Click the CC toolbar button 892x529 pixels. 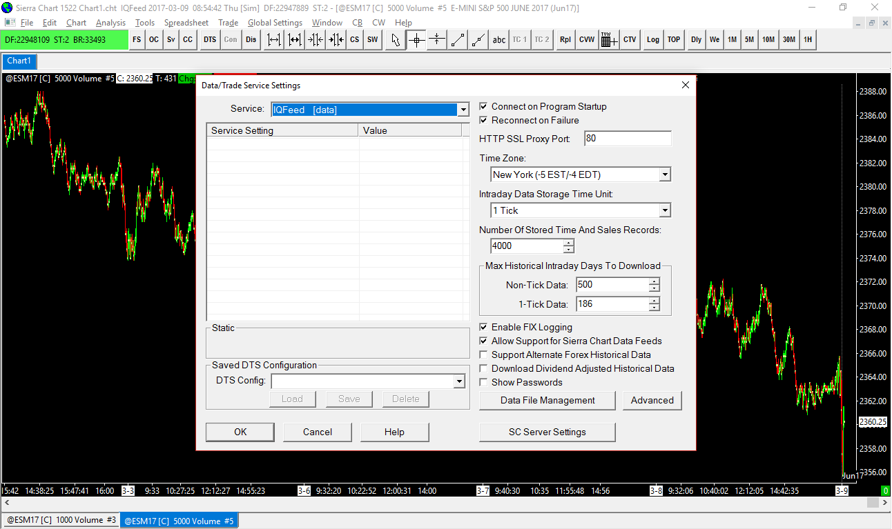coord(188,40)
